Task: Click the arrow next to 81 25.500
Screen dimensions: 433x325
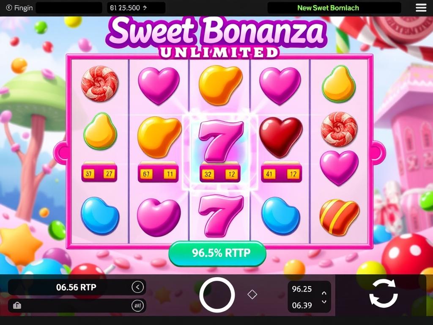Action: click(x=145, y=8)
